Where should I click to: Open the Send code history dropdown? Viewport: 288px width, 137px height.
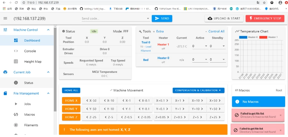point(148,19)
